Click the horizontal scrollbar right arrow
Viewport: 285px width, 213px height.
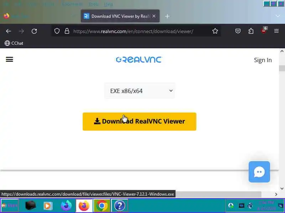tap(276, 194)
